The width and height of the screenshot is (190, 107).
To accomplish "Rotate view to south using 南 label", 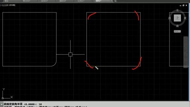I will point(178,26).
